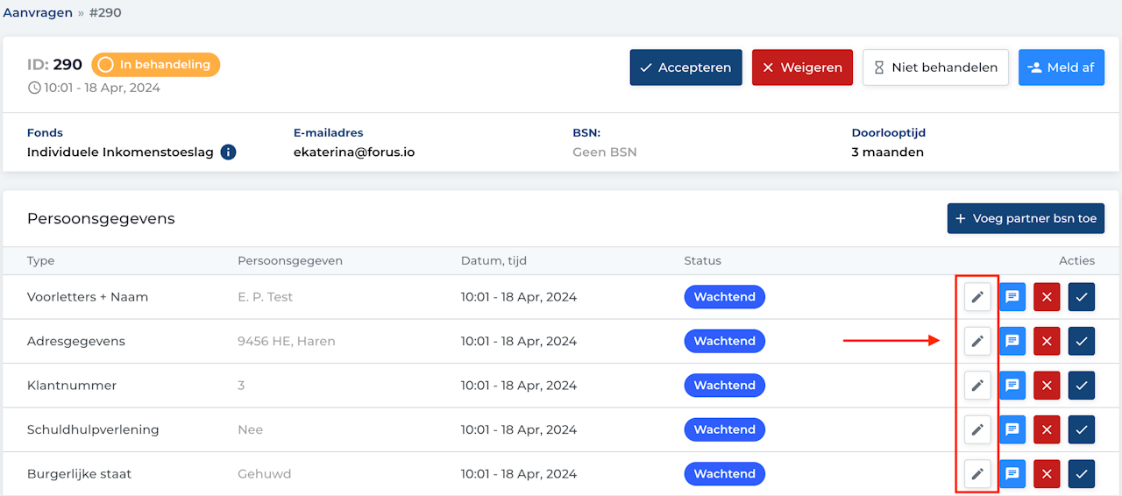
Task: Click the 'Schuldhulpverlening' type label
Action: tap(93, 429)
